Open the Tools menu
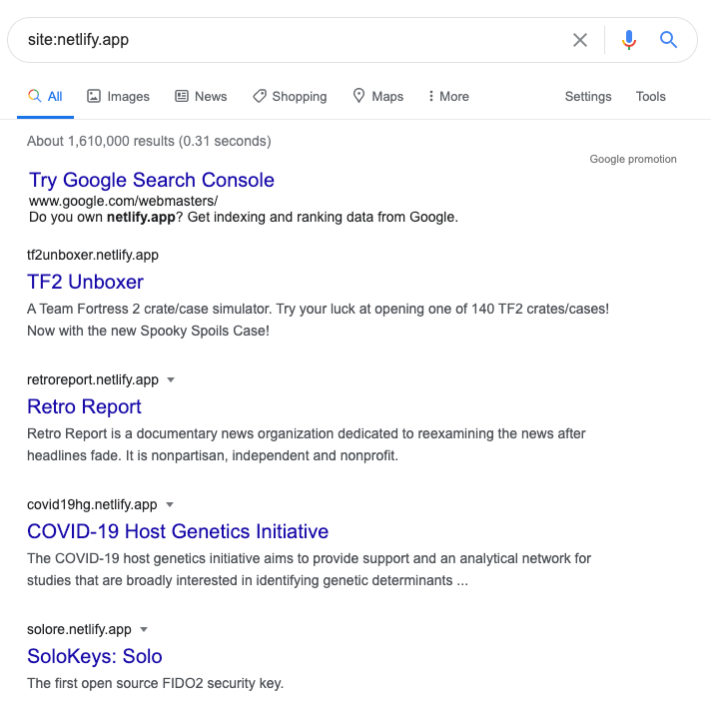Screen dimensions: 711x712 (x=650, y=96)
